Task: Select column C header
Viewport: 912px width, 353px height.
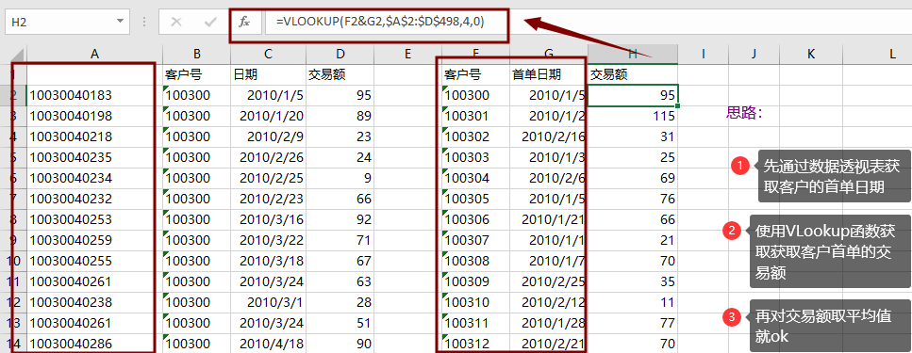Action: point(268,54)
